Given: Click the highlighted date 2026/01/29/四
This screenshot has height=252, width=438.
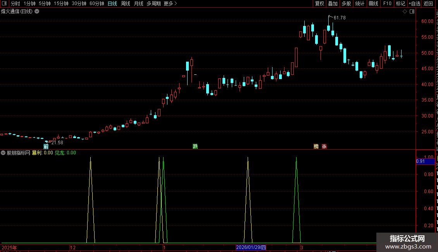Looking at the screenshot, I should (251, 247).
